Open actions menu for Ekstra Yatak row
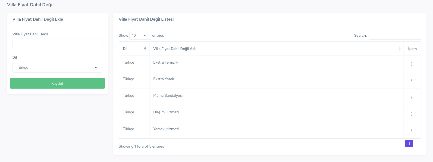433x162 pixels. (x=411, y=80)
